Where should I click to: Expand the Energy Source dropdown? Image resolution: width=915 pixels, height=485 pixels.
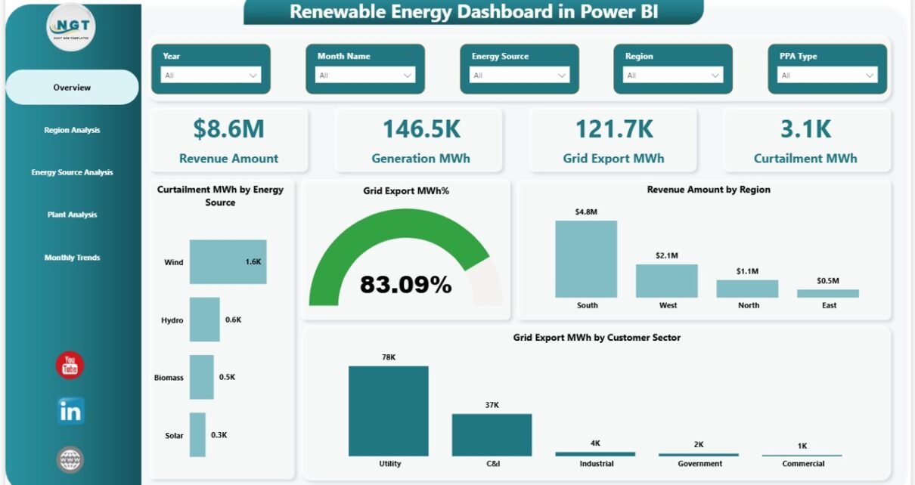pyautogui.click(x=520, y=75)
